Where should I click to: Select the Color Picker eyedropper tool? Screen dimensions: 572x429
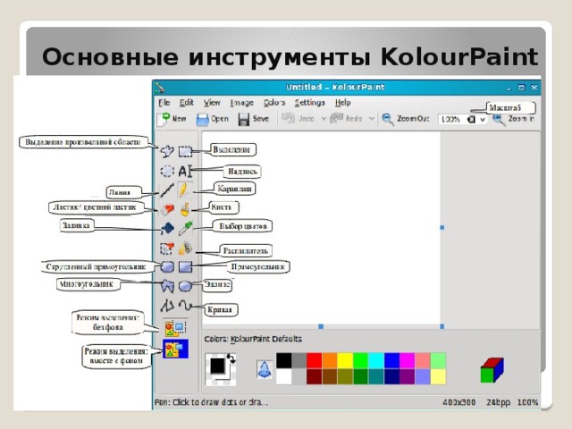(185, 229)
